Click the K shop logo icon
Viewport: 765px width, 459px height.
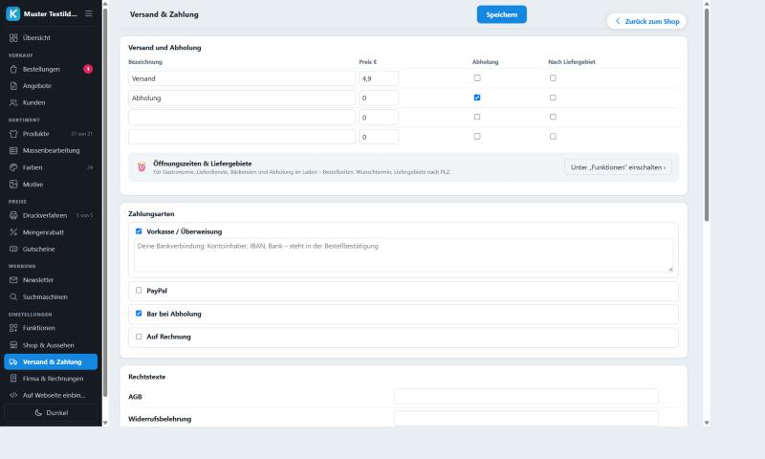pyautogui.click(x=13, y=13)
